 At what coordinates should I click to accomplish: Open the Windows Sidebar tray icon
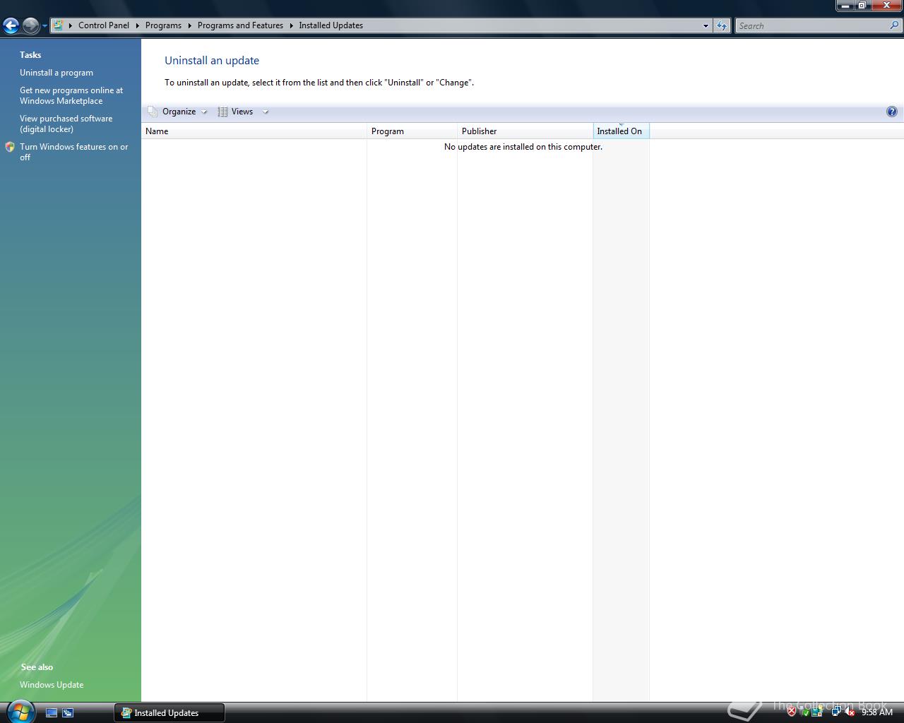click(x=817, y=712)
